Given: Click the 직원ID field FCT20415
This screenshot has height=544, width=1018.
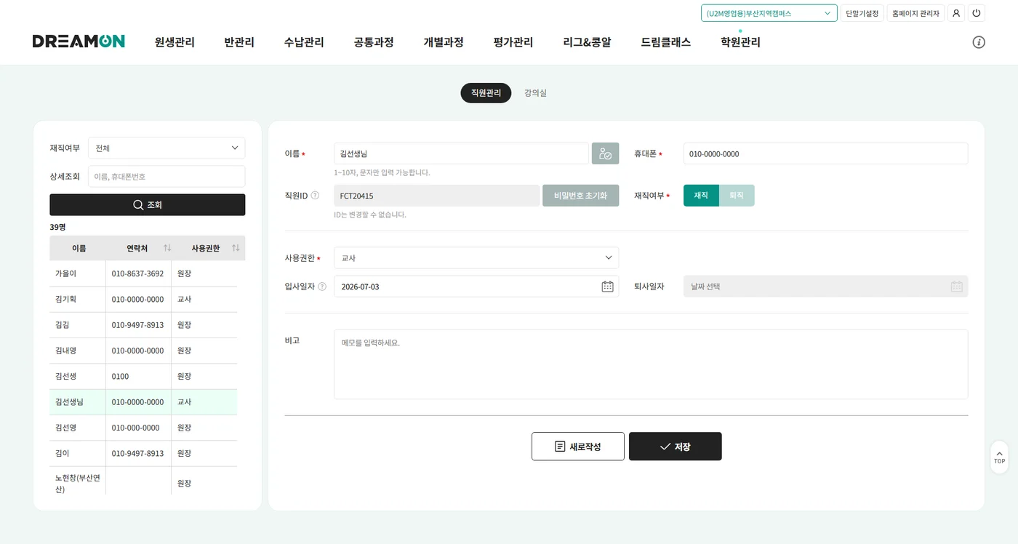Looking at the screenshot, I should pos(436,196).
